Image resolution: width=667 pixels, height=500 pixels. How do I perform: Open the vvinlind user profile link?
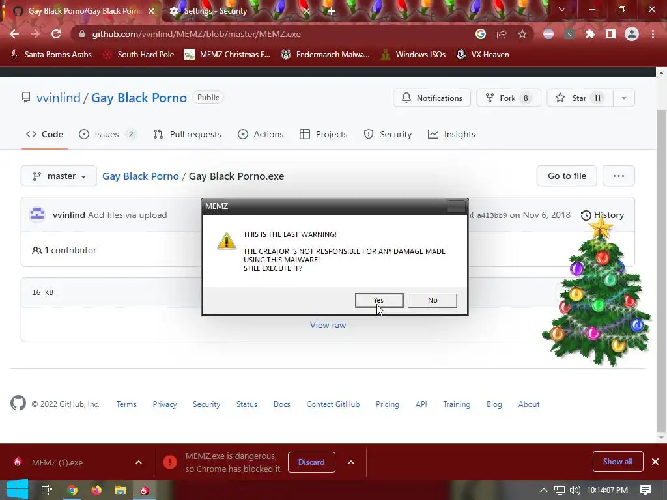[58, 98]
